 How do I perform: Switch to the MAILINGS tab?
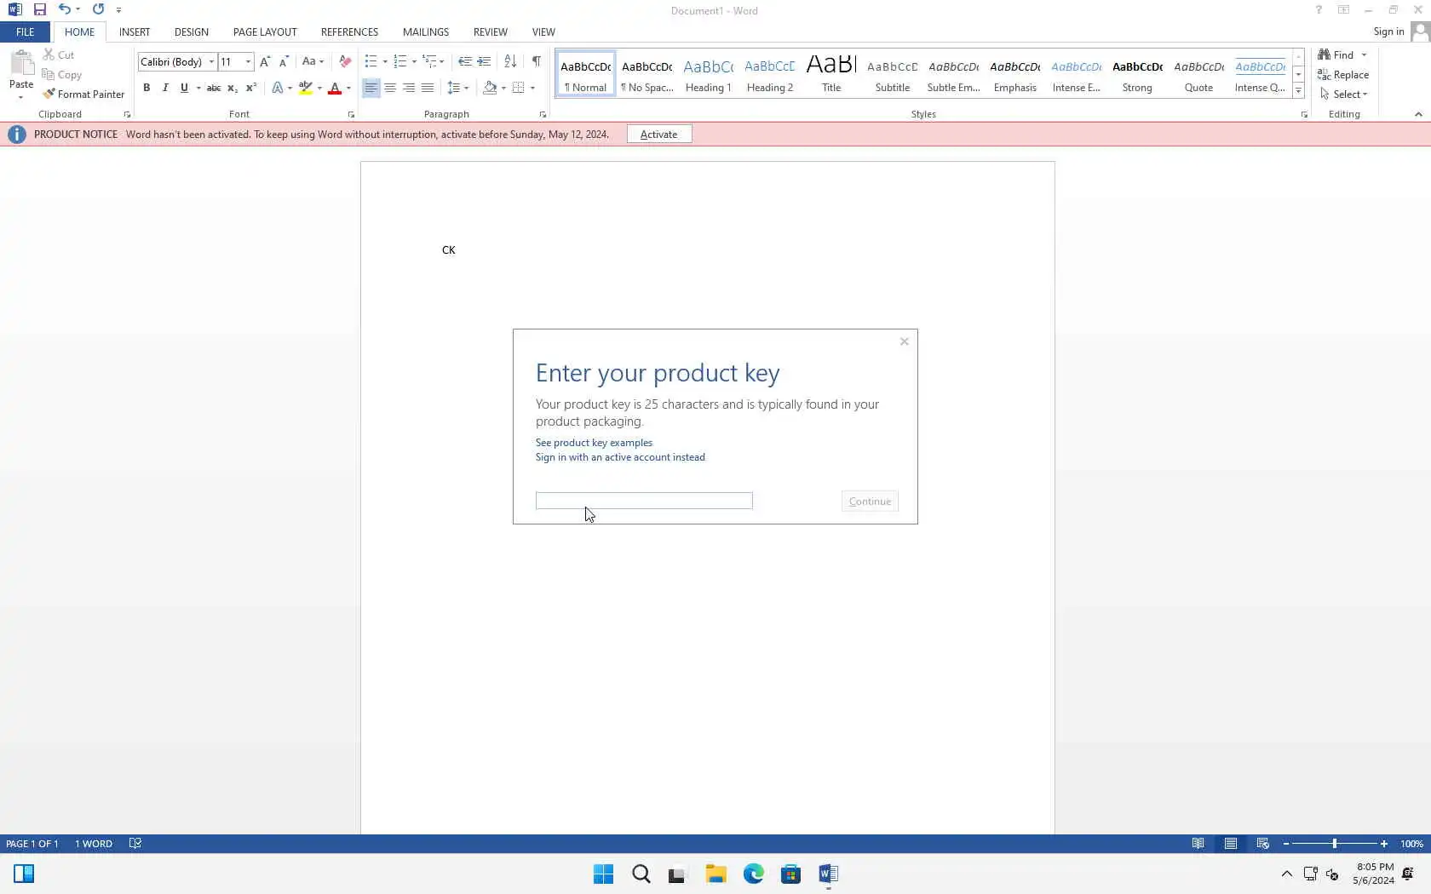click(x=426, y=32)
